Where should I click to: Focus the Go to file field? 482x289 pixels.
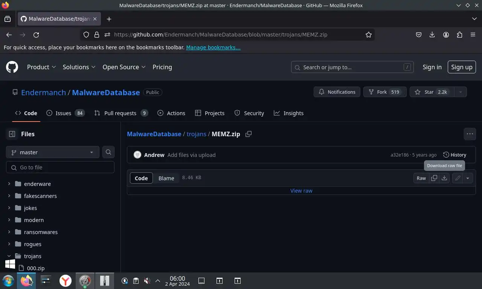pos(60,167)
